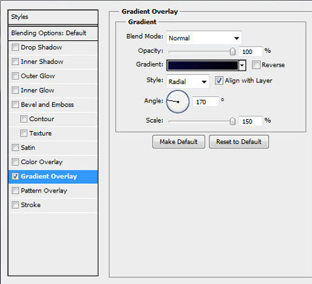Click the Opacity value field showing 100
Image resolution: width=312 pixels, height=284 pixels.
coord(251,52)
